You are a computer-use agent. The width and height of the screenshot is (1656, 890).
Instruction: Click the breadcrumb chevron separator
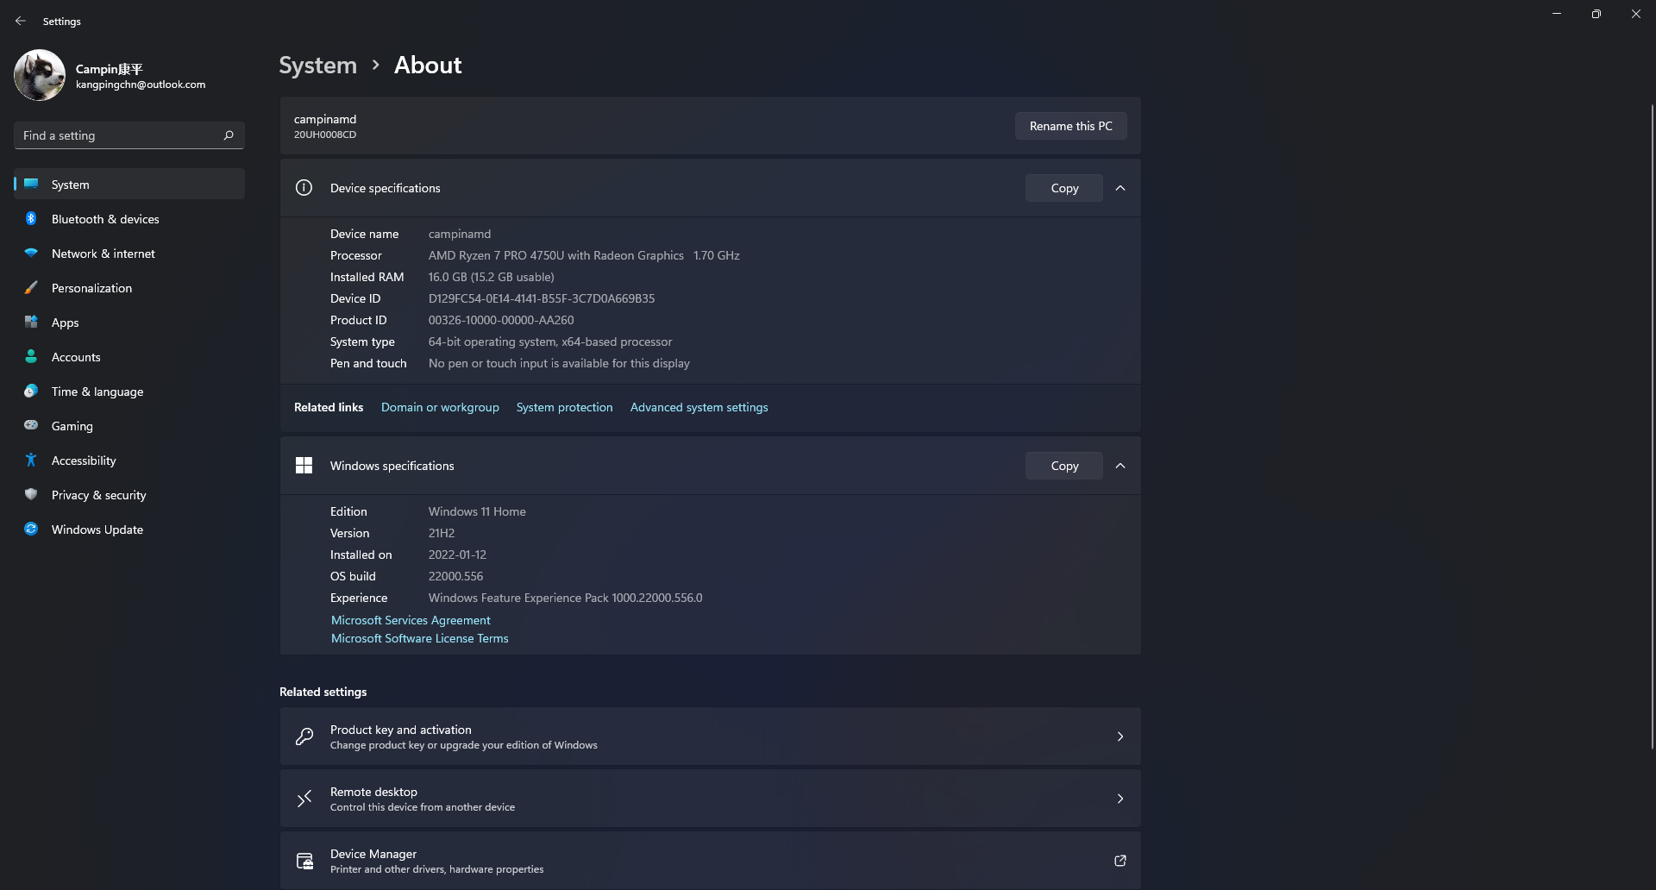coord(375,65)
